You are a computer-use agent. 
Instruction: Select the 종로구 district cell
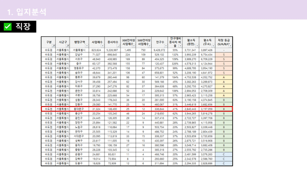point(79,77)
